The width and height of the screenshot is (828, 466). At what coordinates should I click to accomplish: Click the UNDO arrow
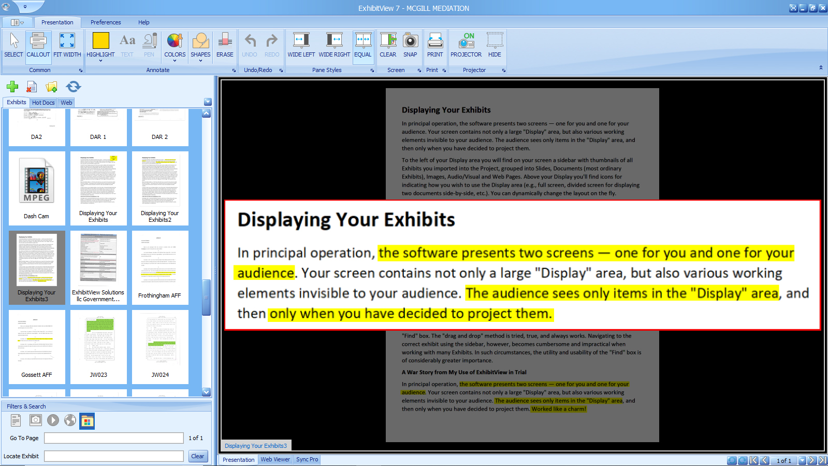point(250,45)
